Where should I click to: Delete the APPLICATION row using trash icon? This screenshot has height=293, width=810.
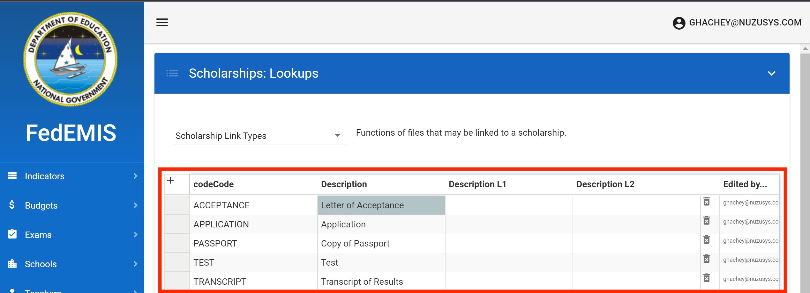(707, 221)
